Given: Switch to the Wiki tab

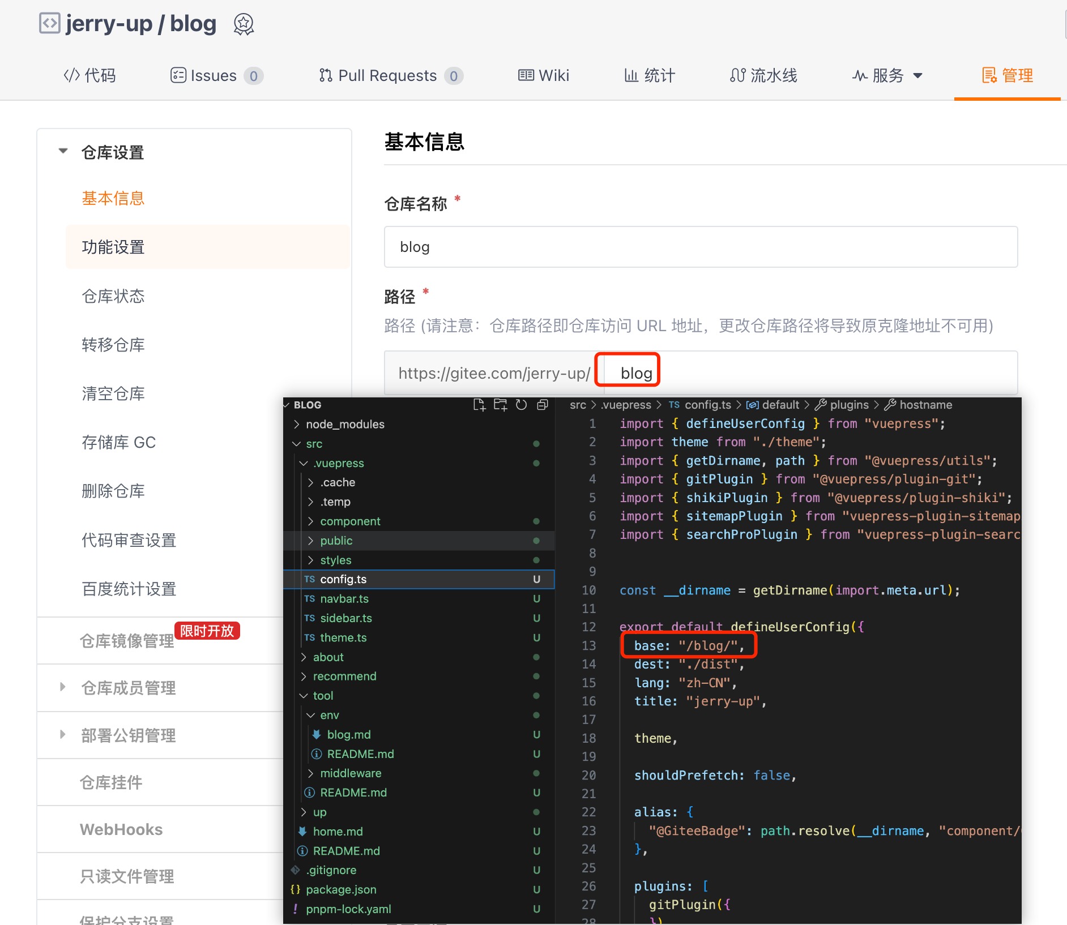Looking at the screenshot, I should click(x=544, y=75).
